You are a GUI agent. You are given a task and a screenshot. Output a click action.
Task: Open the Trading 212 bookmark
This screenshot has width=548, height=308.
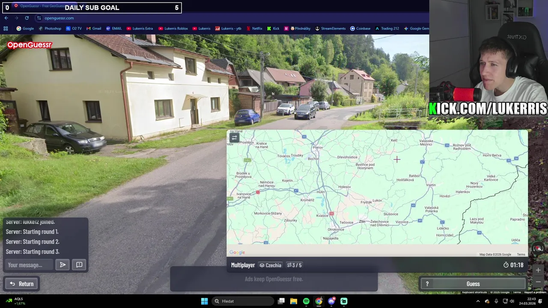[x=387, y=29]
